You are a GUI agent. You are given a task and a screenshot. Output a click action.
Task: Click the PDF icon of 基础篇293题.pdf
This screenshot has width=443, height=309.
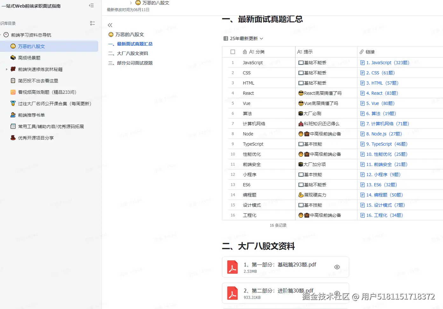(x=232, y=267)
